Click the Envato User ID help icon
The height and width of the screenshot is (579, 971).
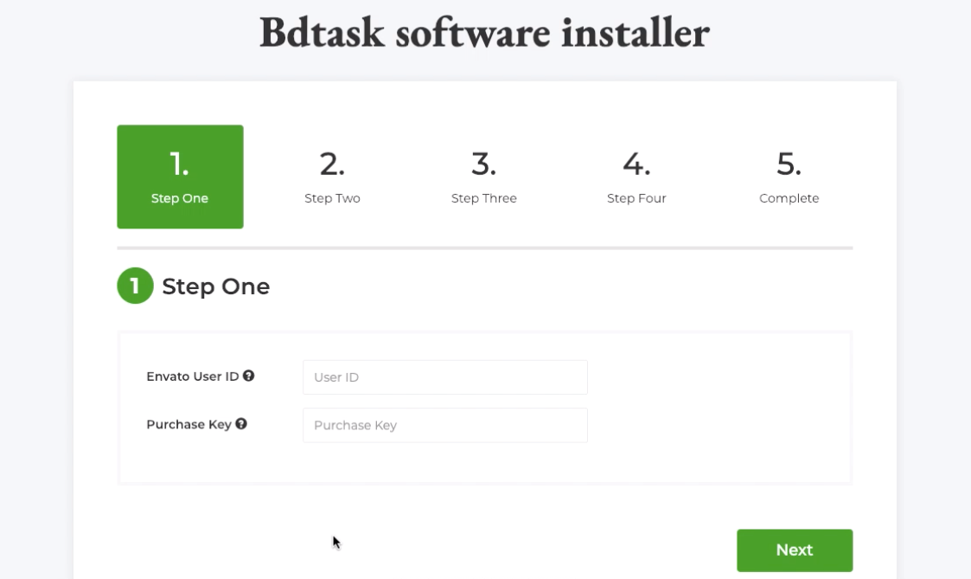(248, 376)
